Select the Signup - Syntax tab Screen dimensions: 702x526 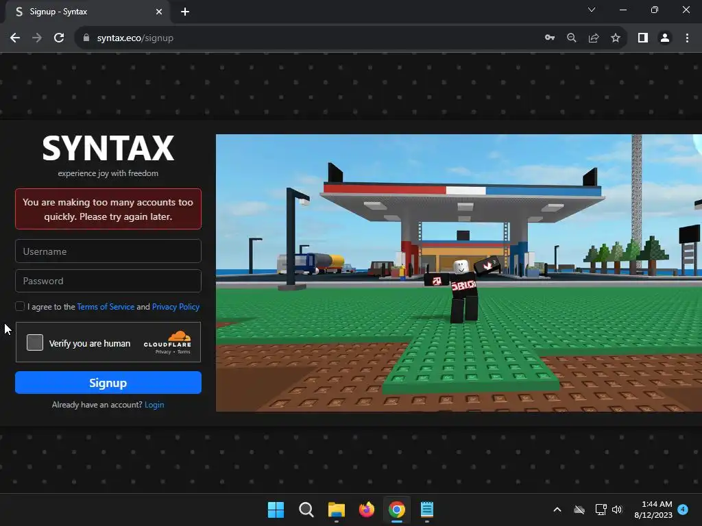coord(87,12)
